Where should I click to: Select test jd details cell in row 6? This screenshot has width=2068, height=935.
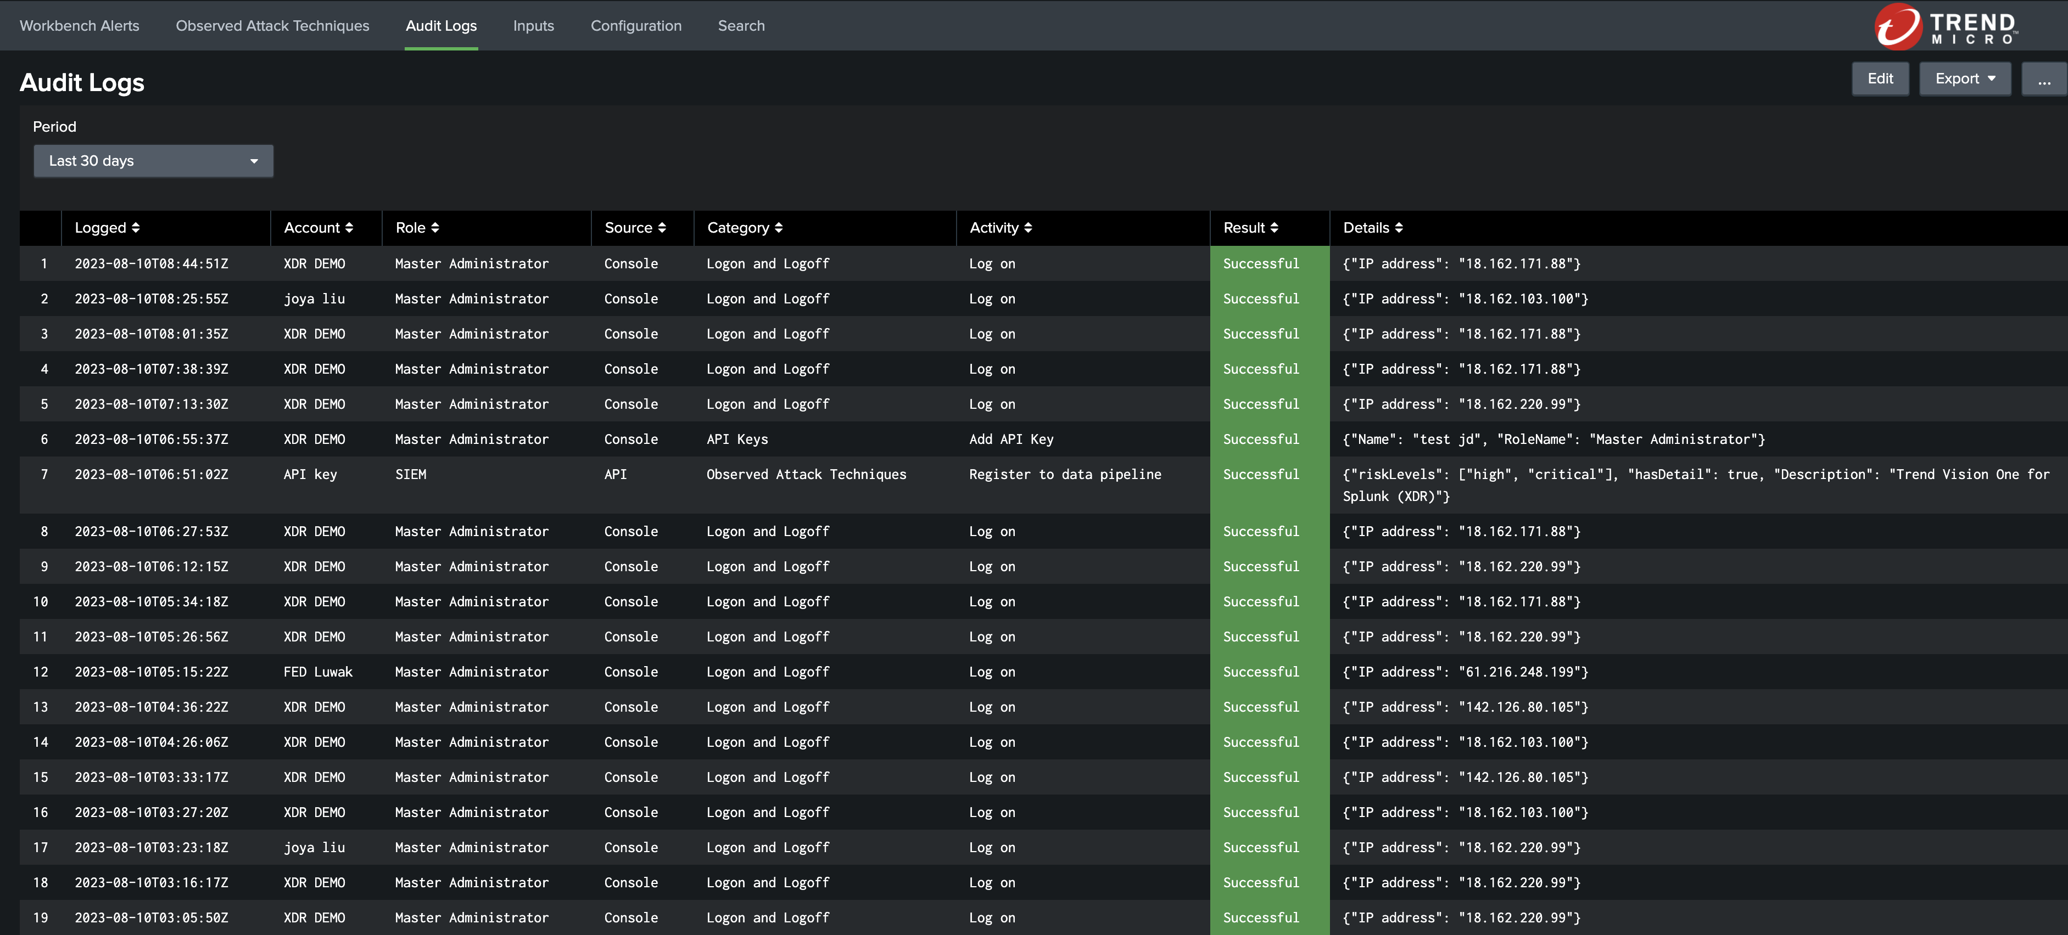coord(1553,440)
